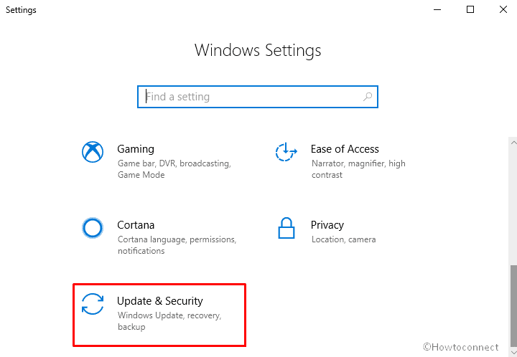
Task: Click the Ease of Access icon
Action: (287, 152)
